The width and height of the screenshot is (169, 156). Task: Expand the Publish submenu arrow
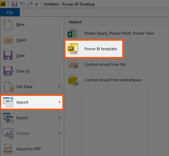pos(60,133)
